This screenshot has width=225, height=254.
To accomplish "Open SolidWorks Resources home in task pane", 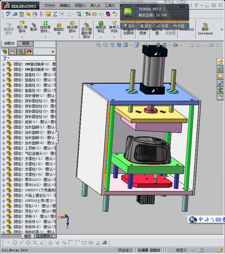I will click(220, 62).
